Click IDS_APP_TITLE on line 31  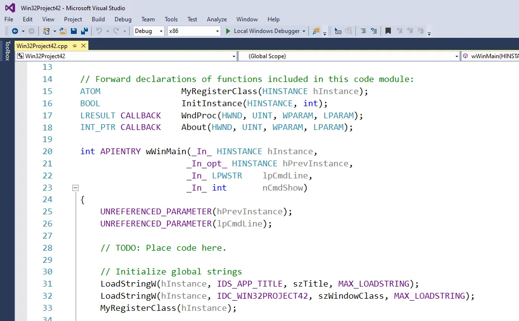click(x=250, y=284)
